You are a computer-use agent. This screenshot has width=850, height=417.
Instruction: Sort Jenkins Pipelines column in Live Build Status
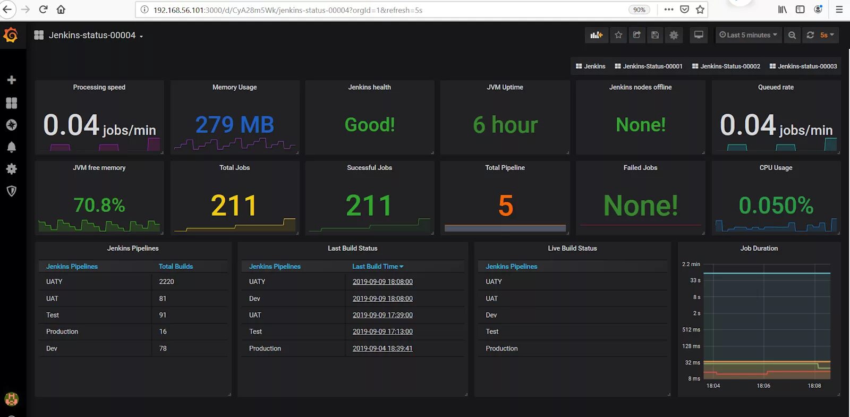pyautogui.click(x=511, y=267)
